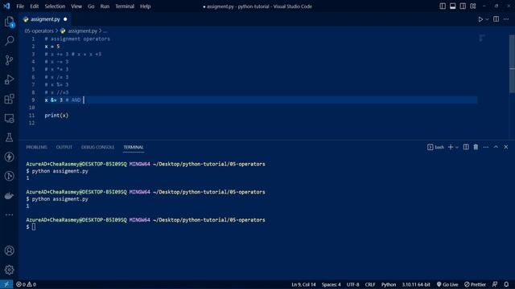
Task: Open the Docker whale view
Action: [x=9, y=196]
